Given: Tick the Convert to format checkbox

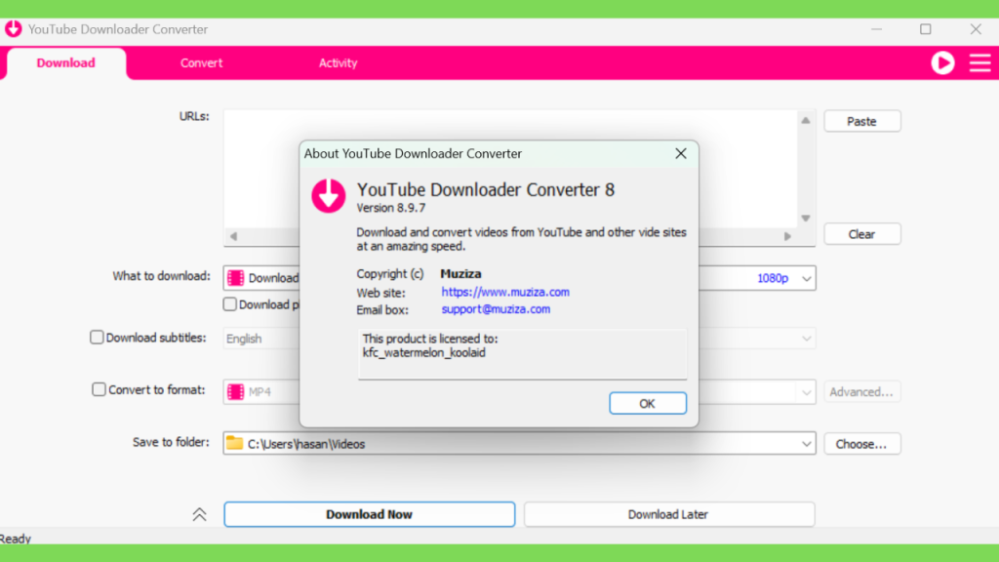Looking at the screenshot, I should 99,389.
